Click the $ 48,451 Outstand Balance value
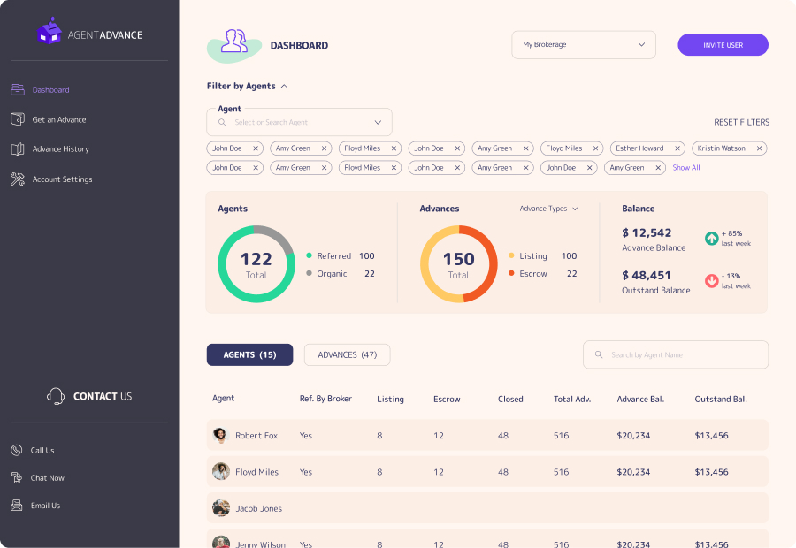This screenshot has width=796, height=548. [647, 276]
